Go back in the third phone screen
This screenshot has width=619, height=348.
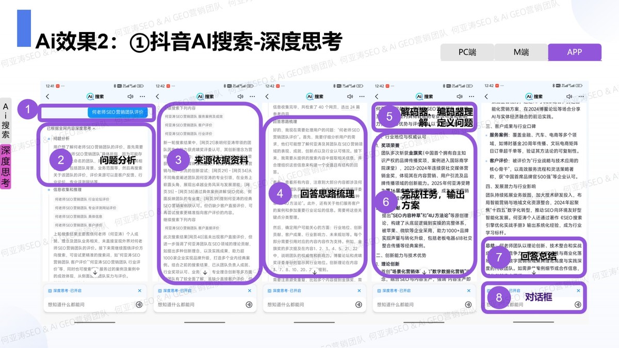point(267,96)
